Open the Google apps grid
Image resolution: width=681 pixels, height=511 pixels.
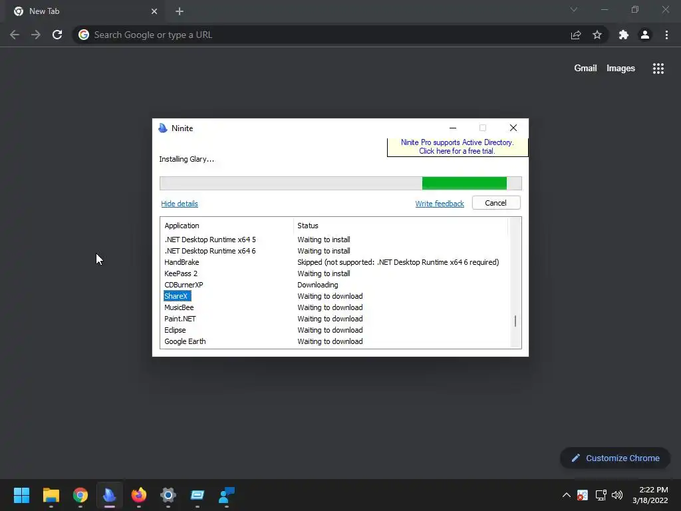tap(658, 69)
